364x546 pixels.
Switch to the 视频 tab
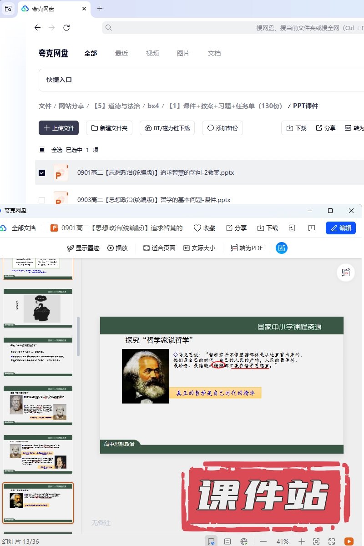point(152,53)
